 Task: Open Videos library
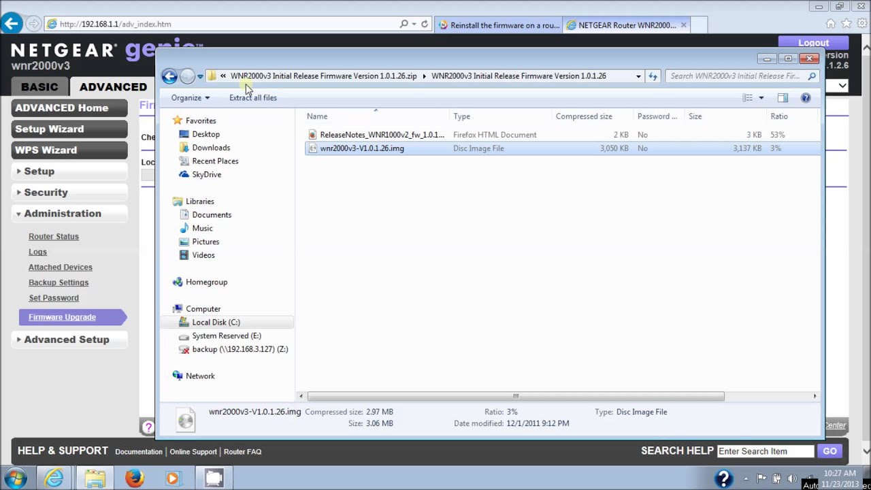click(203, 255)
